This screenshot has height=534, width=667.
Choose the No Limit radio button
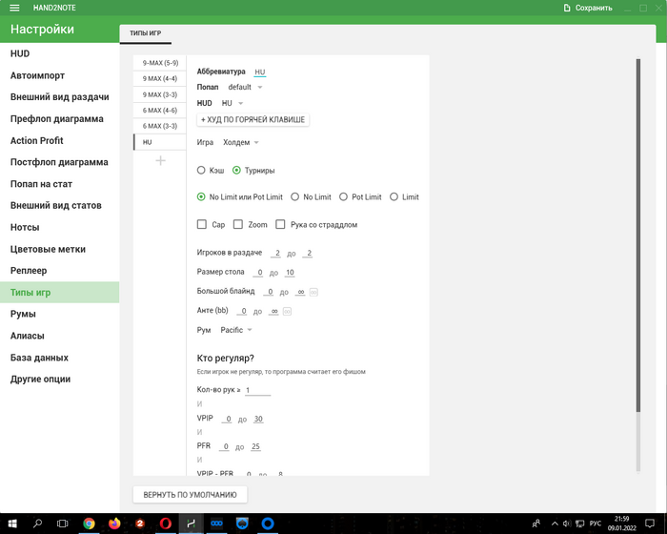pyautogui.click(x=294, y=196)
